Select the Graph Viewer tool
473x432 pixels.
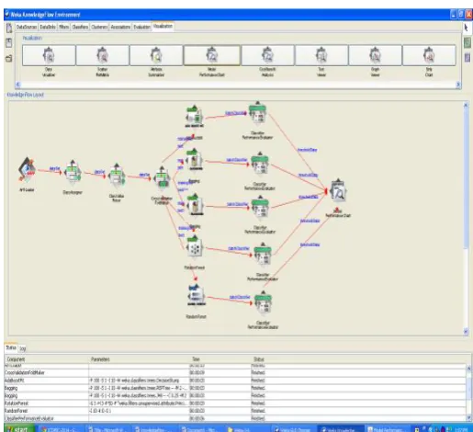(375, 55)
